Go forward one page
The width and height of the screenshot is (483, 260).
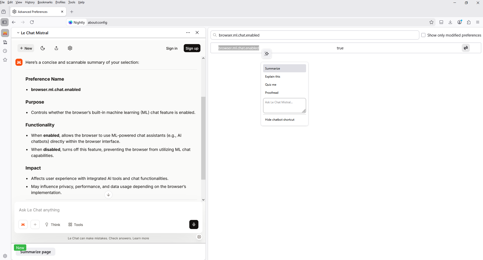(23, 22)
